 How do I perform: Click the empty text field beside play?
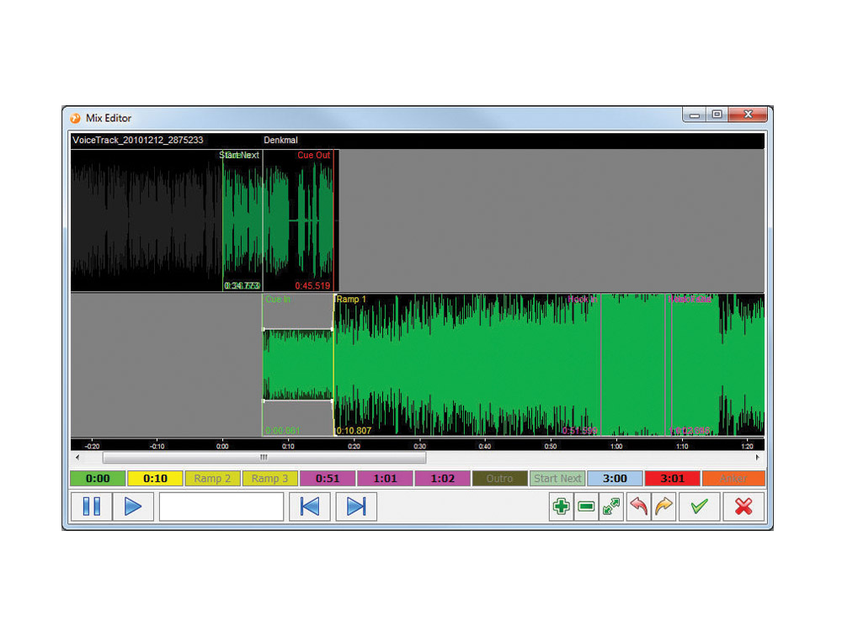tap(221, 507)
